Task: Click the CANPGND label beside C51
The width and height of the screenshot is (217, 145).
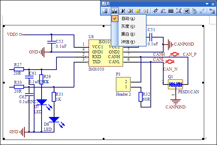Action: tap(184, 44)
